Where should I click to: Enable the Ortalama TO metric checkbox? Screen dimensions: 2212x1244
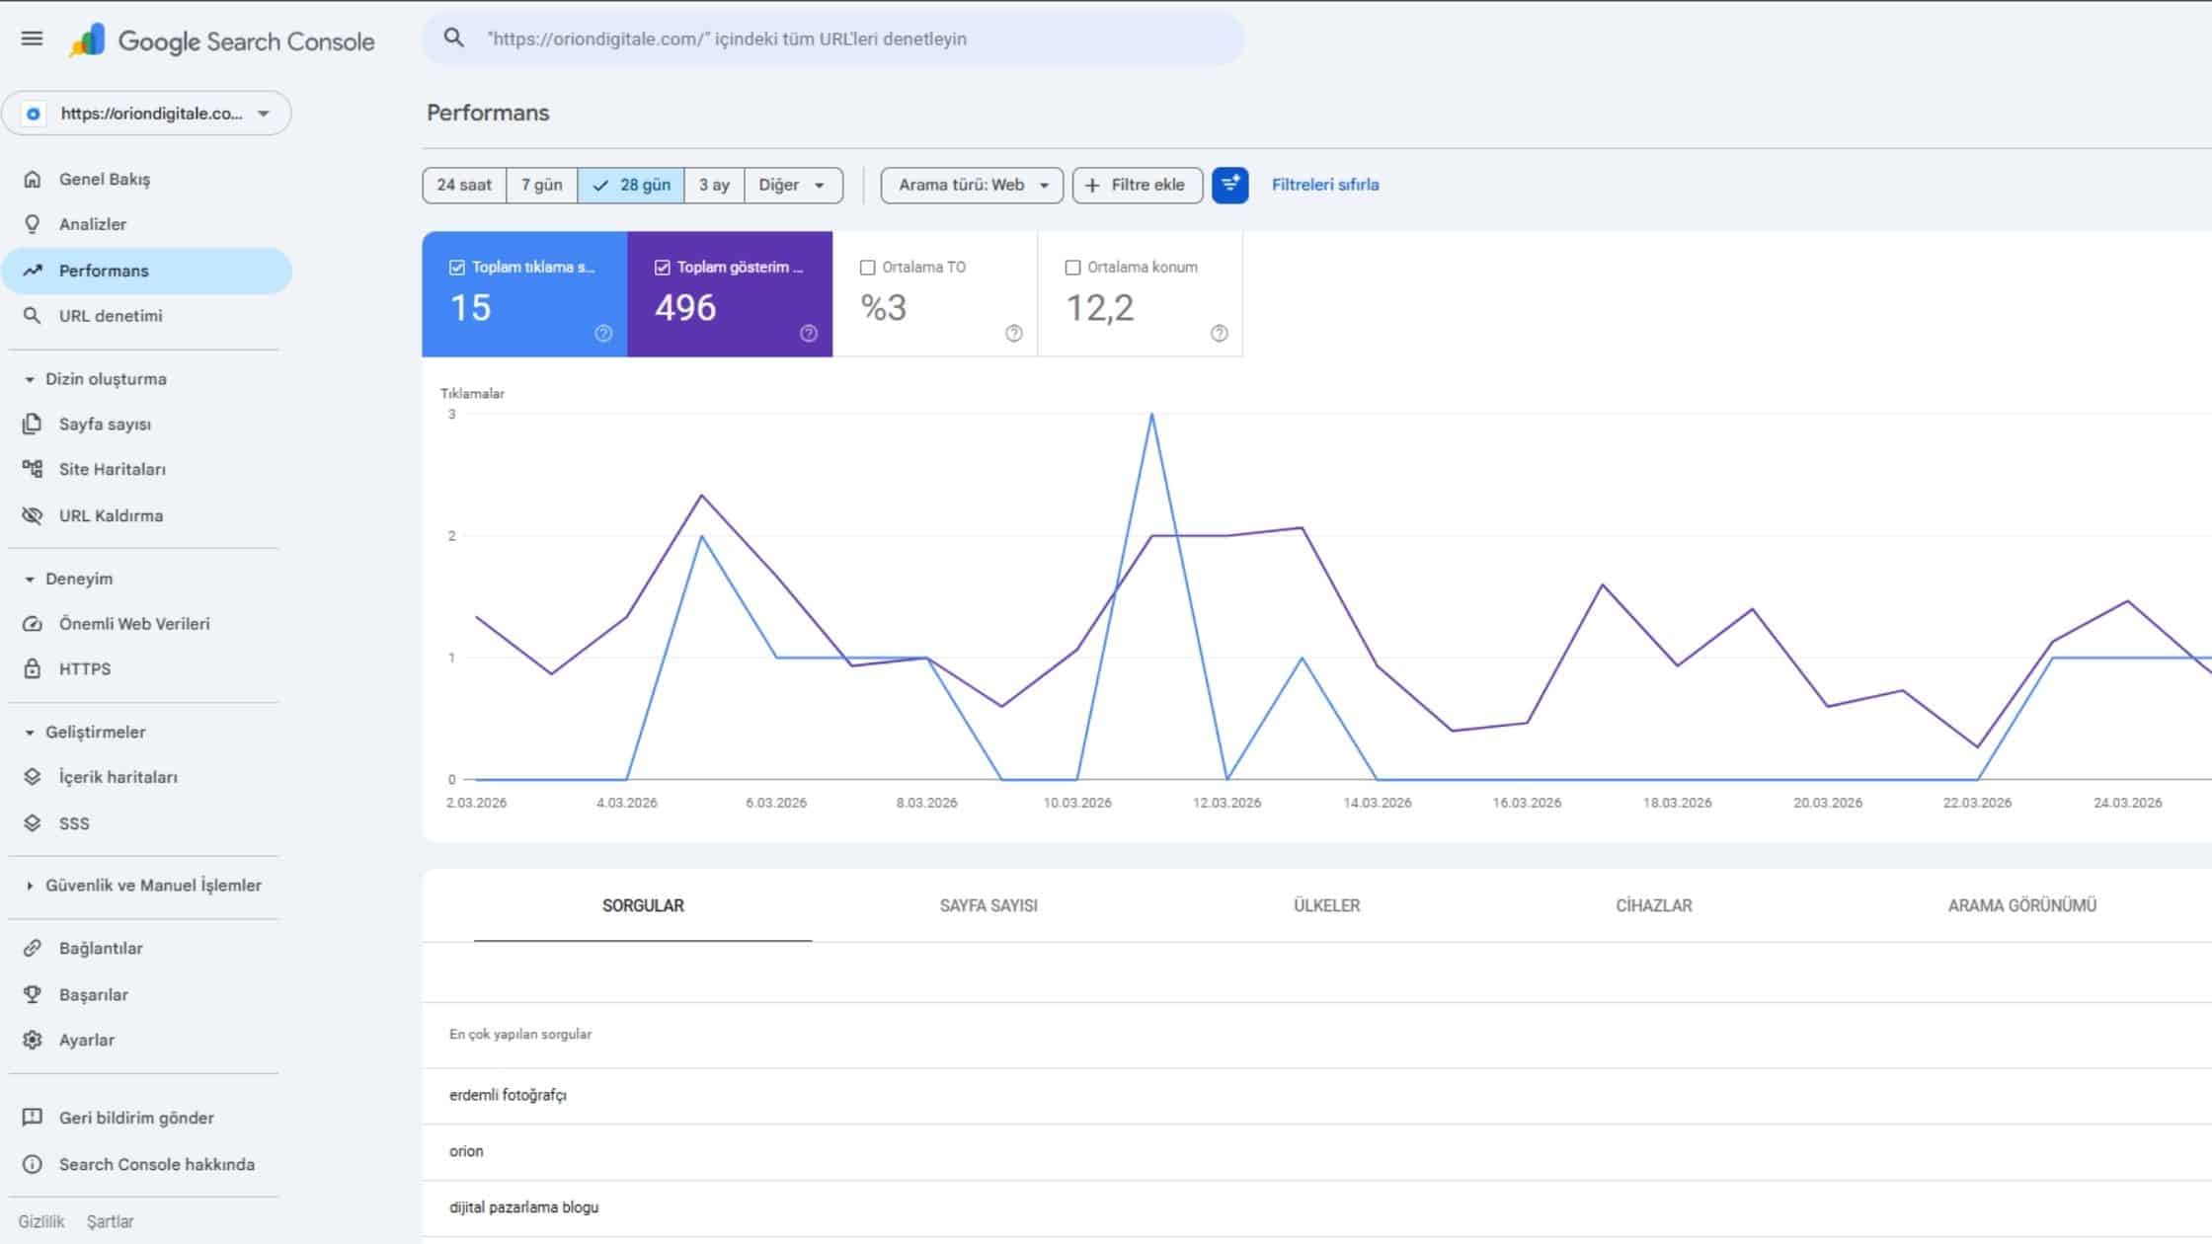point(867,267)
